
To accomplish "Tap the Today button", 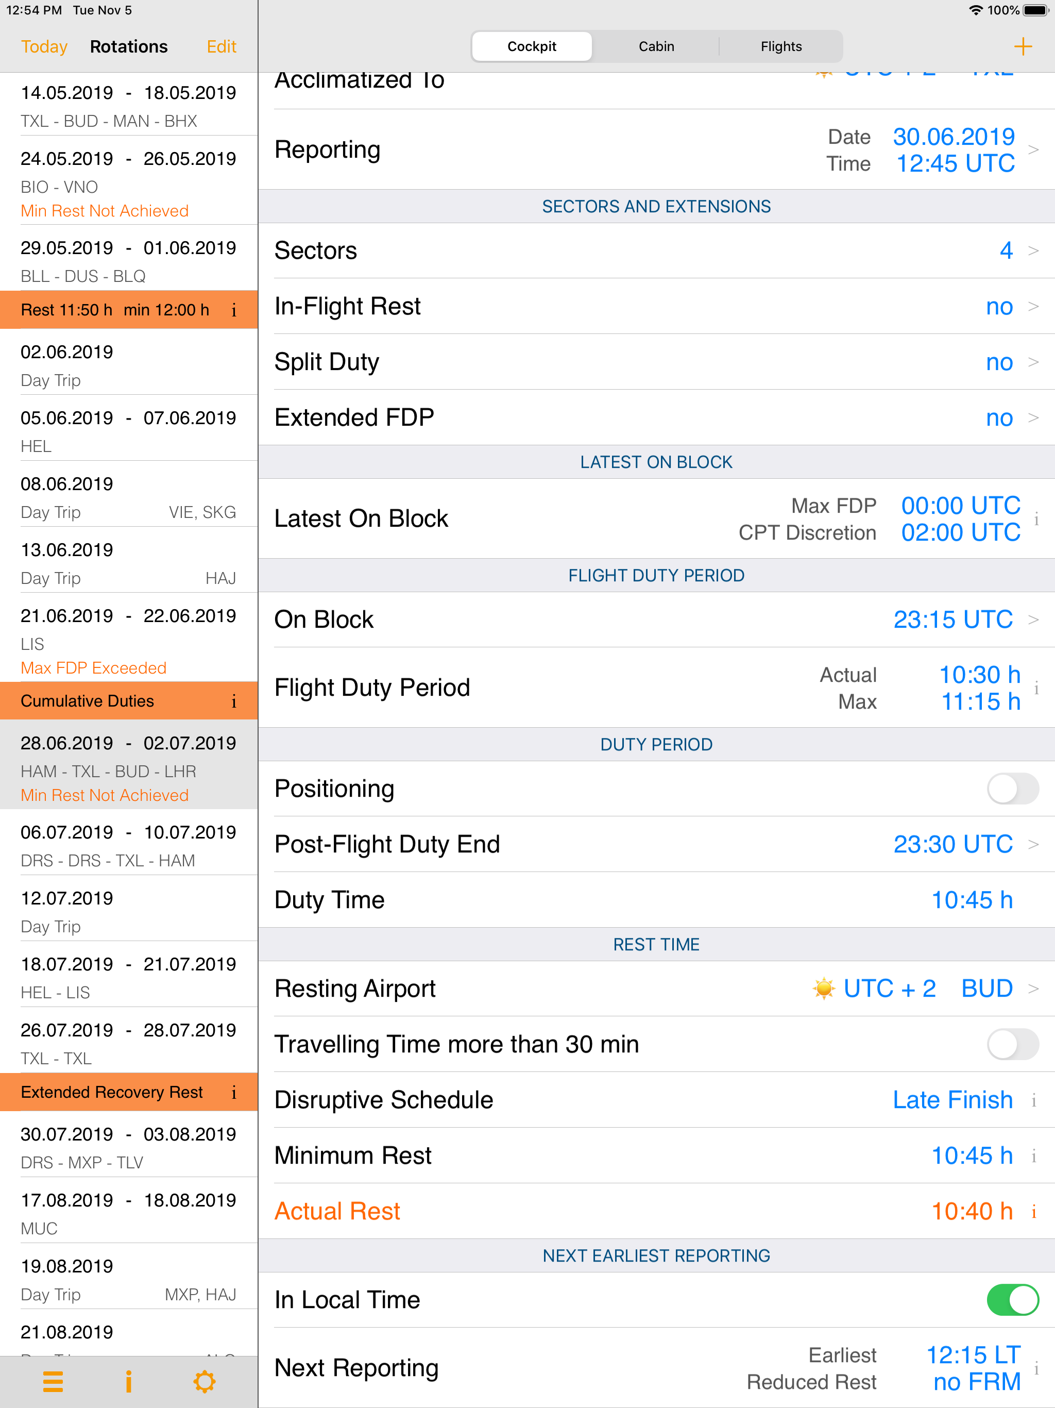I will pos(44,46).
